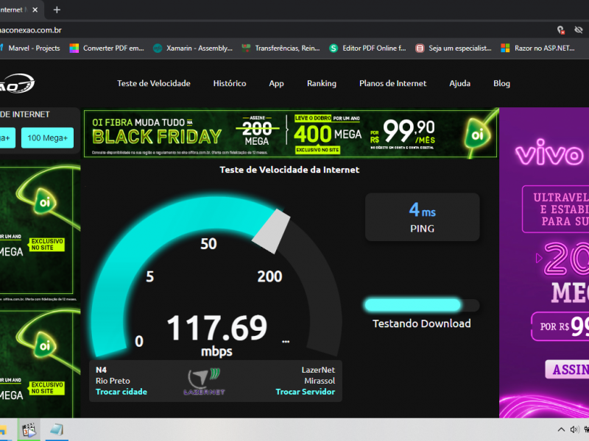This screenshot has width=589, height=441.
Task: Open the App menu item
Action: pyautogui.click(x=277, y=83)
